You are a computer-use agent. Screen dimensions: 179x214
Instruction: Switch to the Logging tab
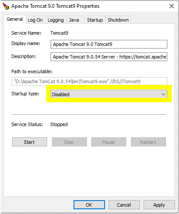[56, 20]
